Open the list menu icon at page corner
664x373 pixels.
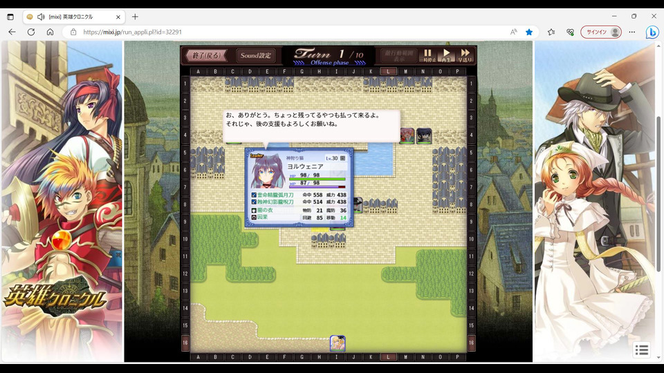point(642,350)
